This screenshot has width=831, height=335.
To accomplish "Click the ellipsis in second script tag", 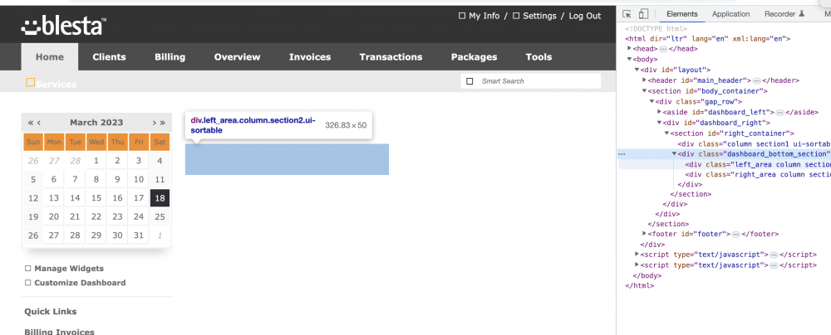I will point(774,265).
